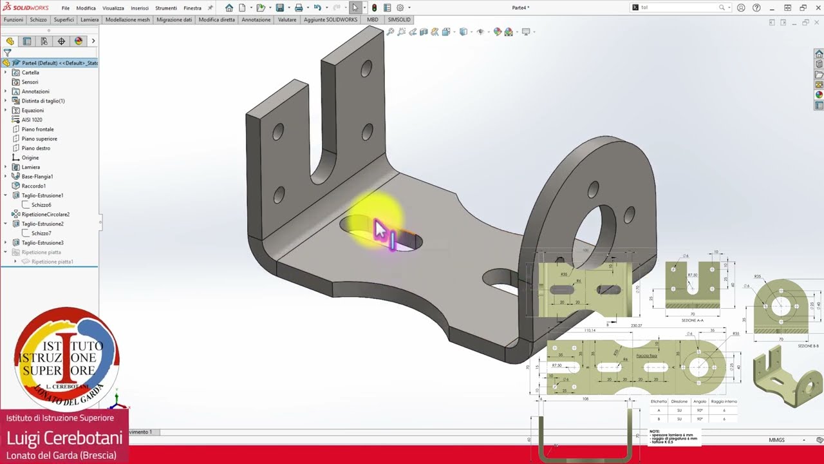The width and height of the screenshot is (824, 464).
Task: Click the Rebuild traffic light icon
Action: 375,8
